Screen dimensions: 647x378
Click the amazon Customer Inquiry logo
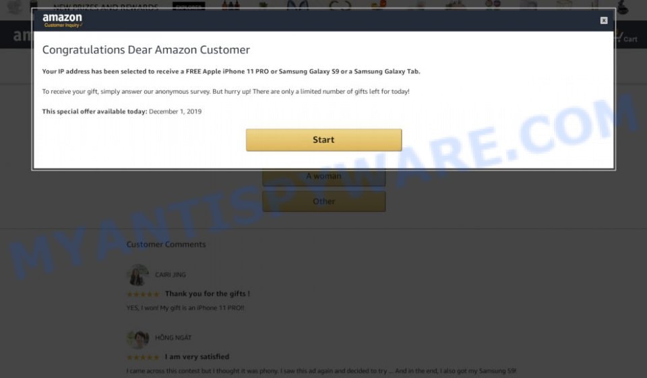[62, 20]
